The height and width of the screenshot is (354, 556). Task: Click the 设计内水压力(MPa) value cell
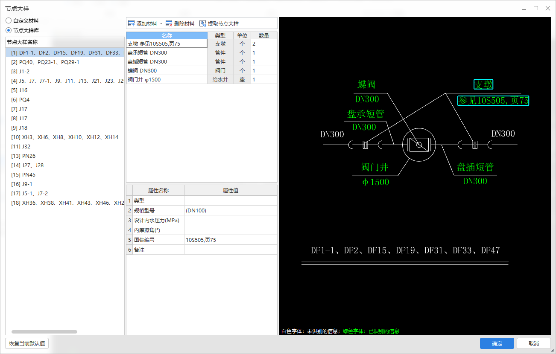click(x=231, y=220)
